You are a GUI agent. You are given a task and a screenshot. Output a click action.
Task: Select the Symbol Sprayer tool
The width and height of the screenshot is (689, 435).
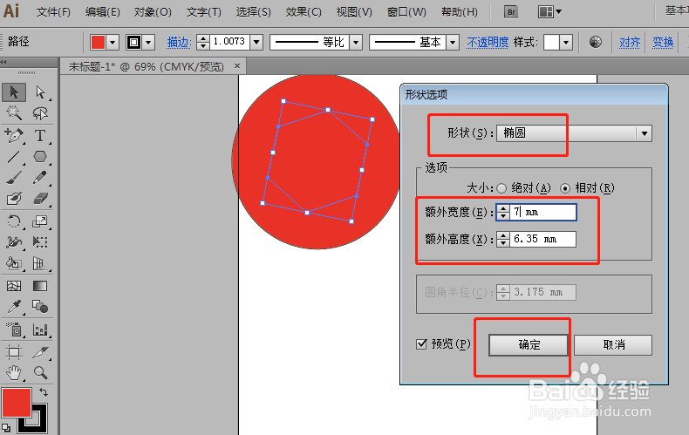[14, 330]
